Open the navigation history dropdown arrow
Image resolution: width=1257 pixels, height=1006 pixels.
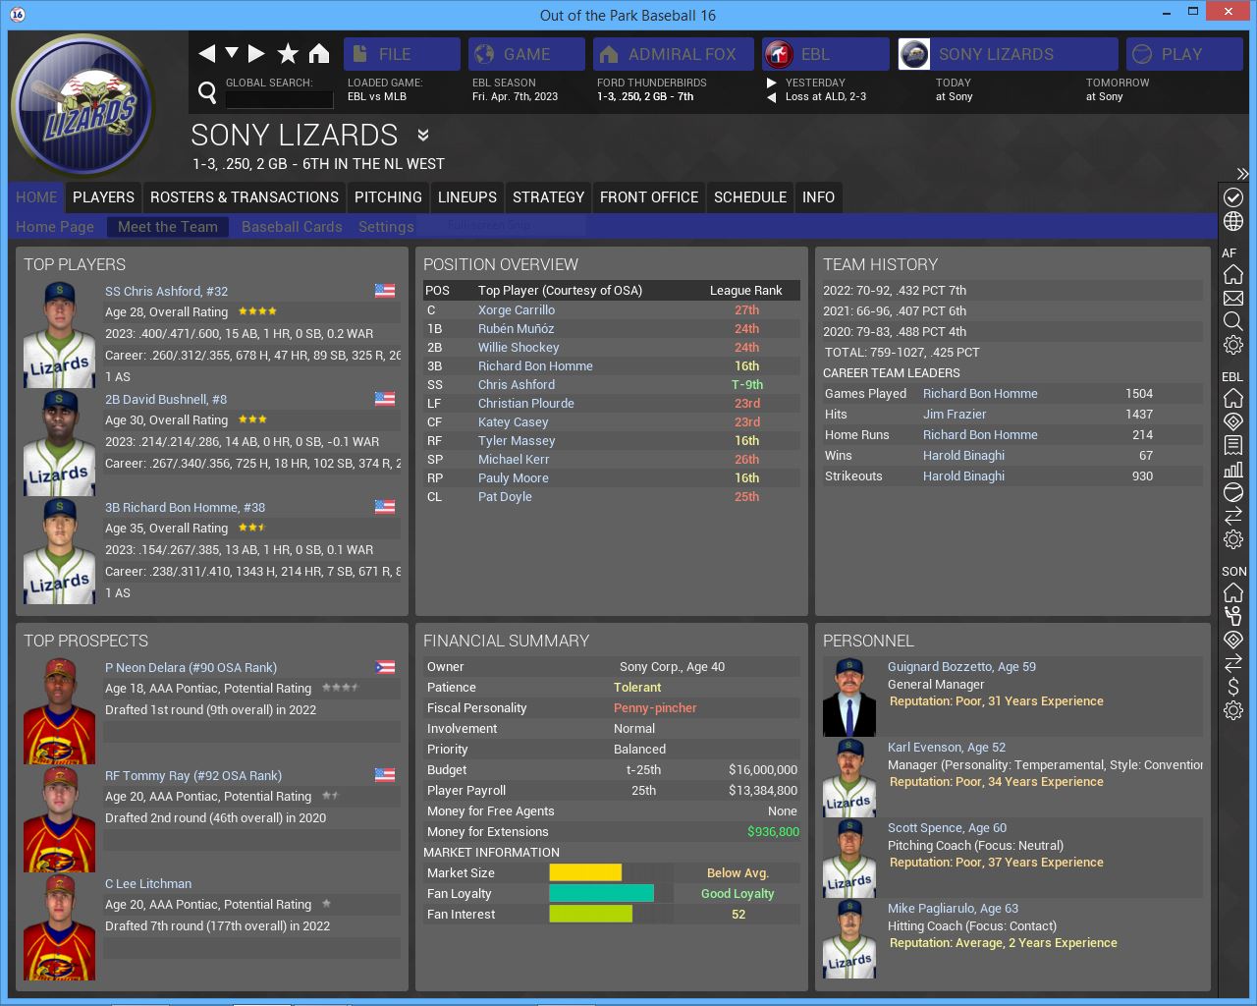[x=232, y=53]
